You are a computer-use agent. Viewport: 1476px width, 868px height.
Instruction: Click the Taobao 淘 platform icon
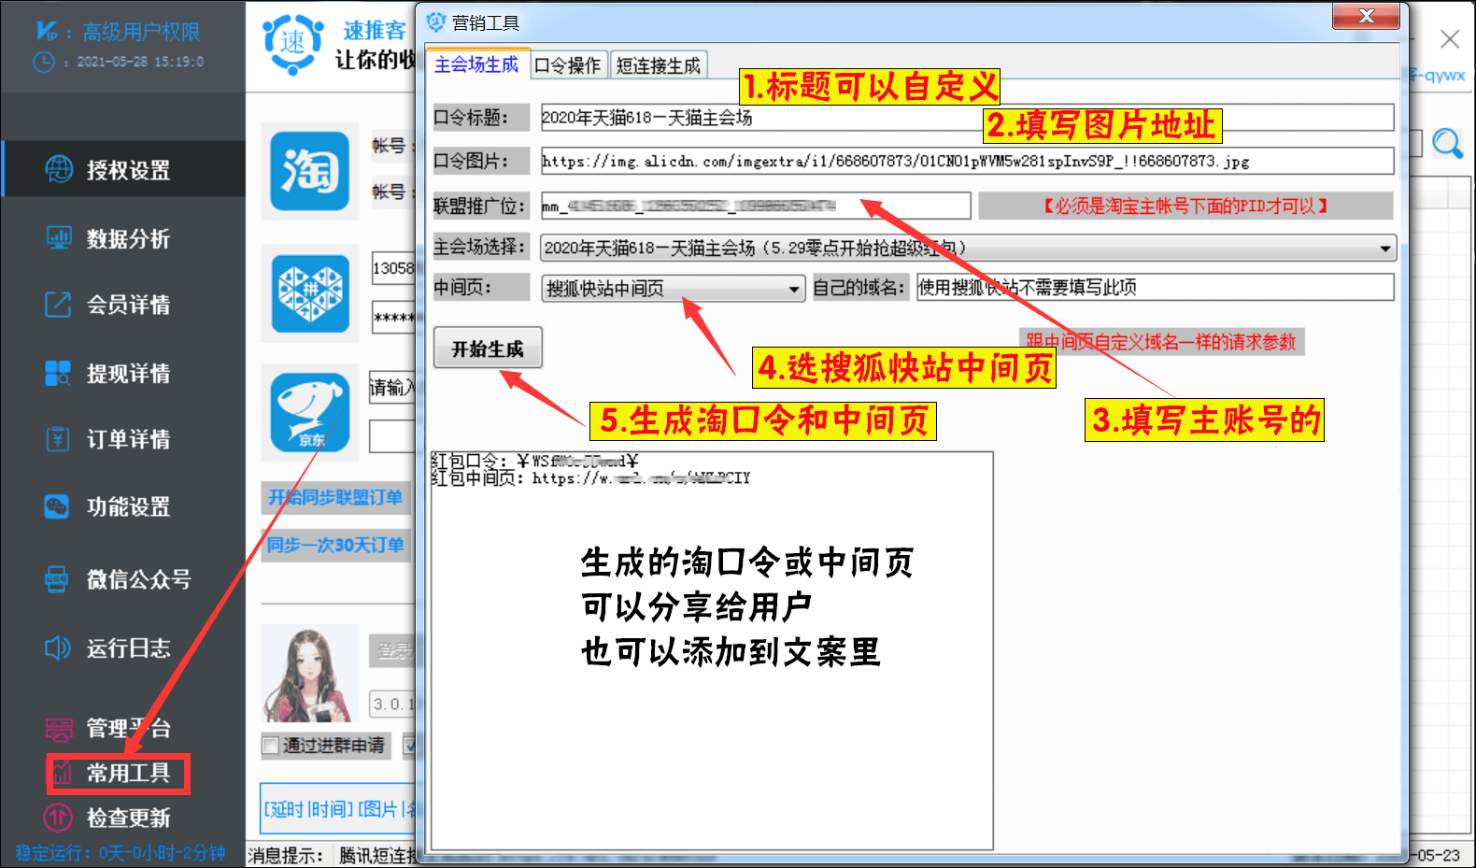tap(309, 171)
